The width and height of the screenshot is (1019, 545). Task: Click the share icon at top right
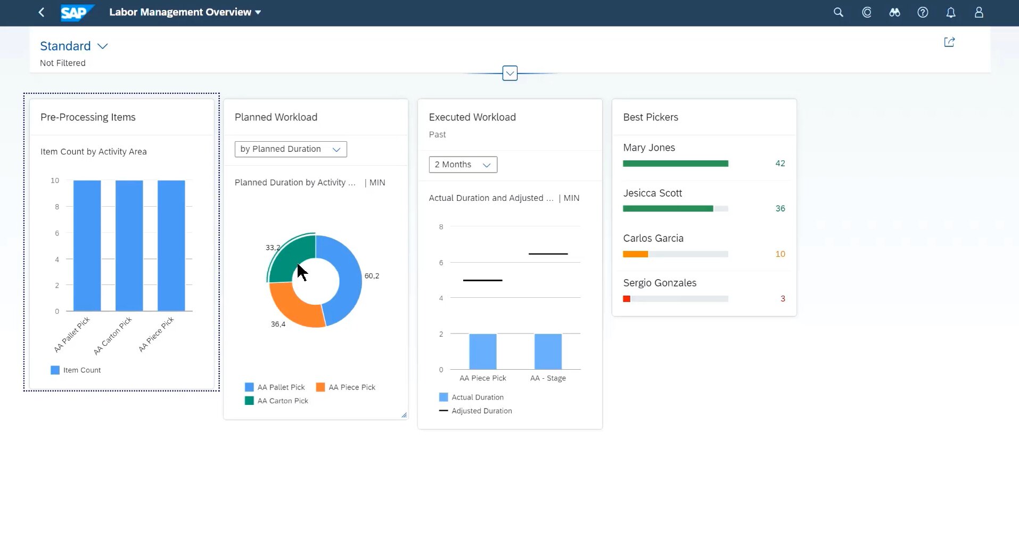coord(949,42)
